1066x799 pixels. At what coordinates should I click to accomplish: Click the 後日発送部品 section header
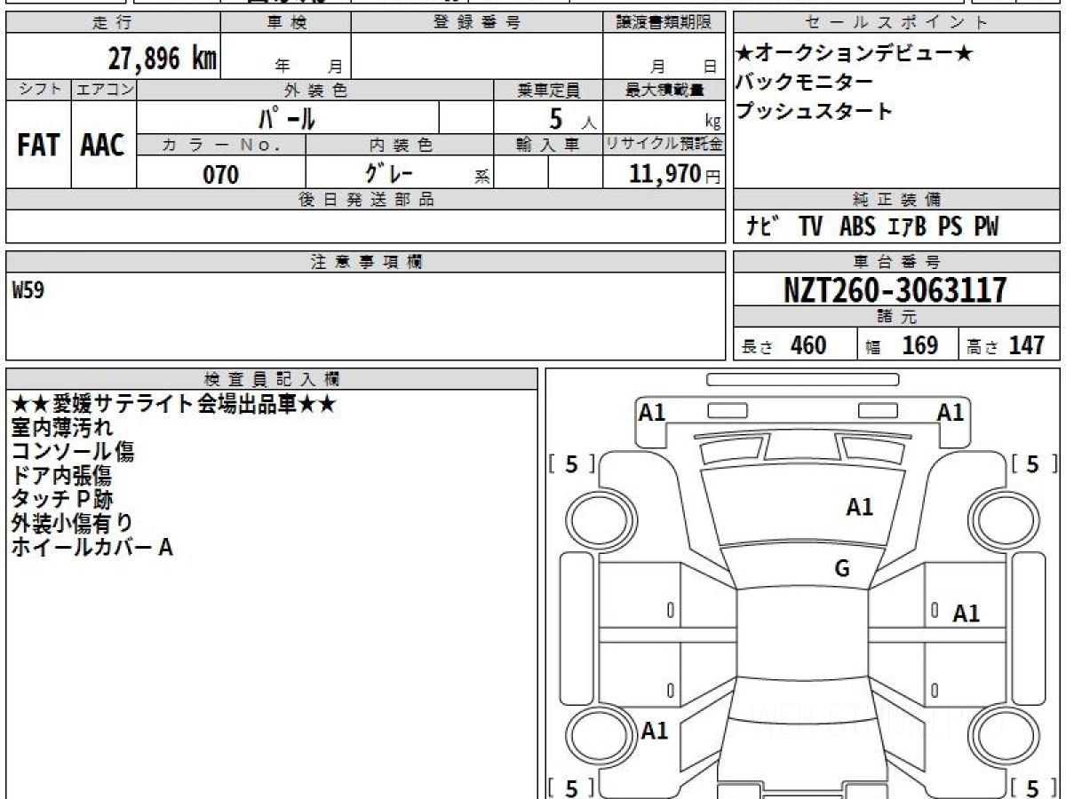click(366, 200)
